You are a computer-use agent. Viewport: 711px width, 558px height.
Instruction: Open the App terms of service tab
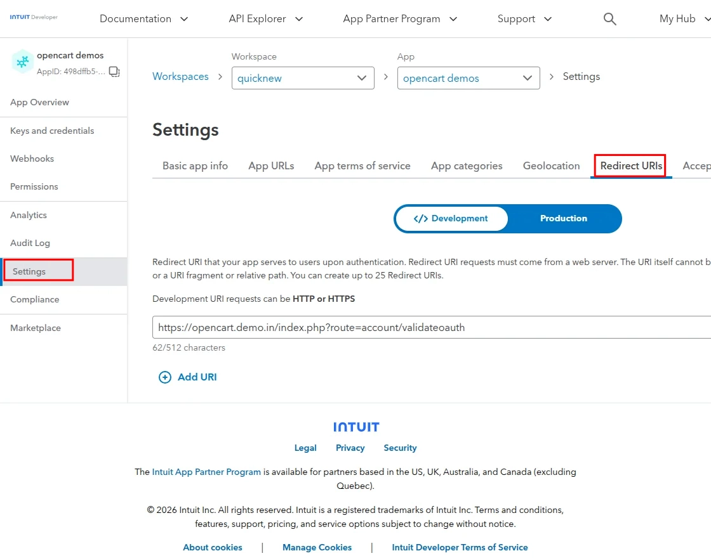(x=362, y=166)
